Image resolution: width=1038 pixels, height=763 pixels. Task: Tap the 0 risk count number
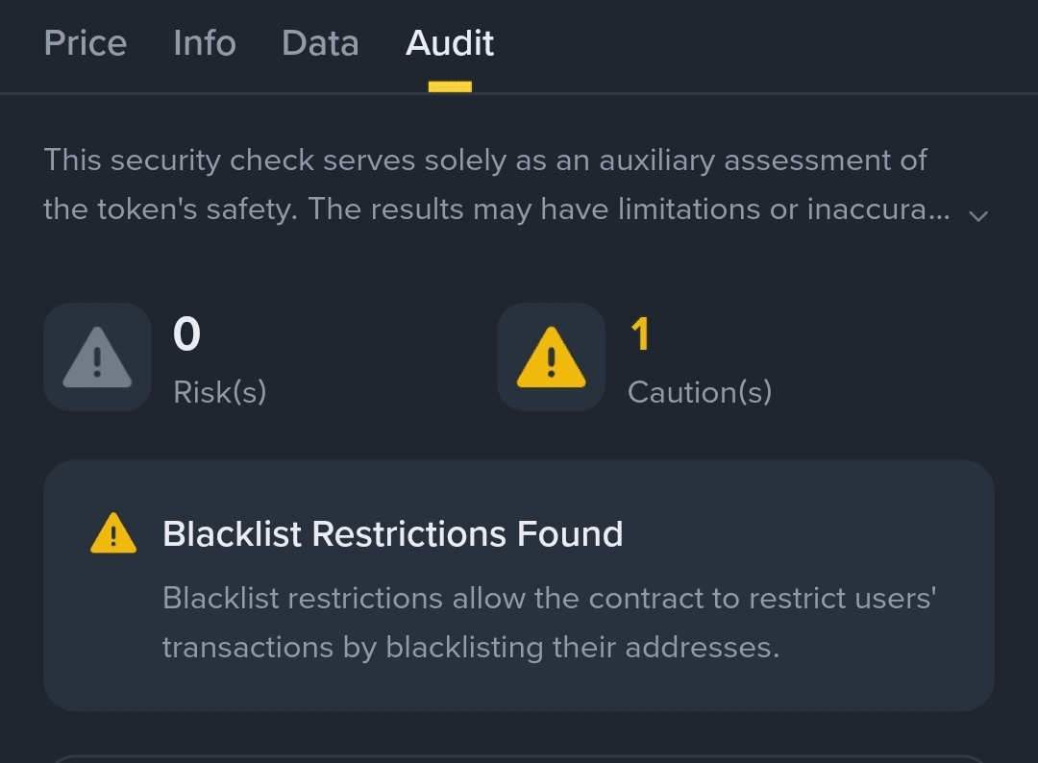(x=186, y=334)
